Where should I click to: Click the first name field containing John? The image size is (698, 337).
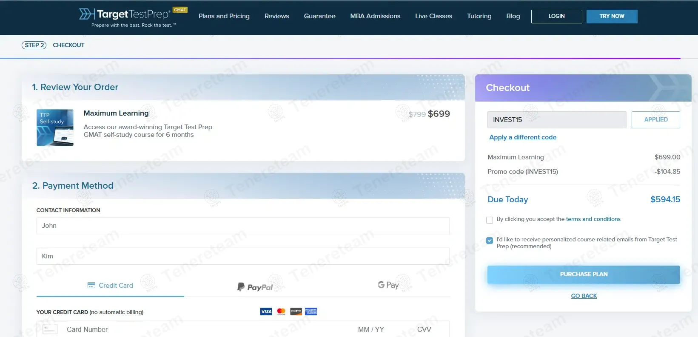tap(243, 226)
